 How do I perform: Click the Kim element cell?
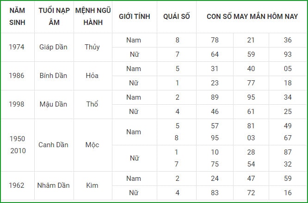pos(93,185)
